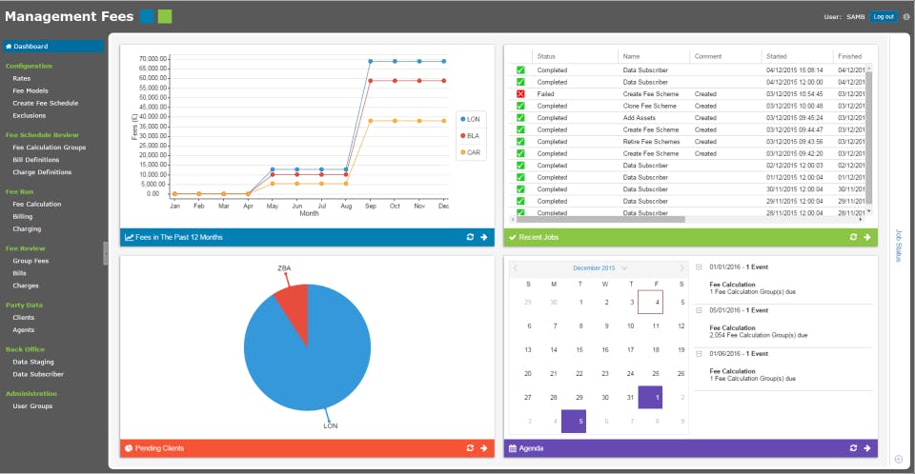Image resolution: width=915 pixels, height=474 pixels.
Task: Click the Agenda arrow icon
Action: [x=867, y=448]
